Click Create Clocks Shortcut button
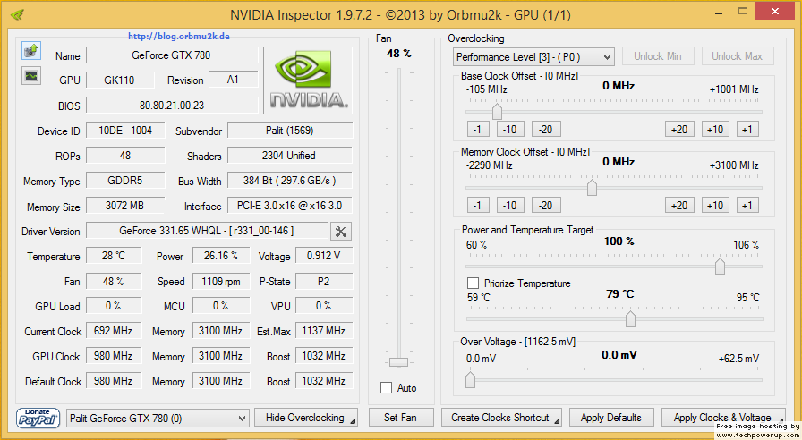The height and width of the screenshot is (440, 802). [x=501, y=418]
